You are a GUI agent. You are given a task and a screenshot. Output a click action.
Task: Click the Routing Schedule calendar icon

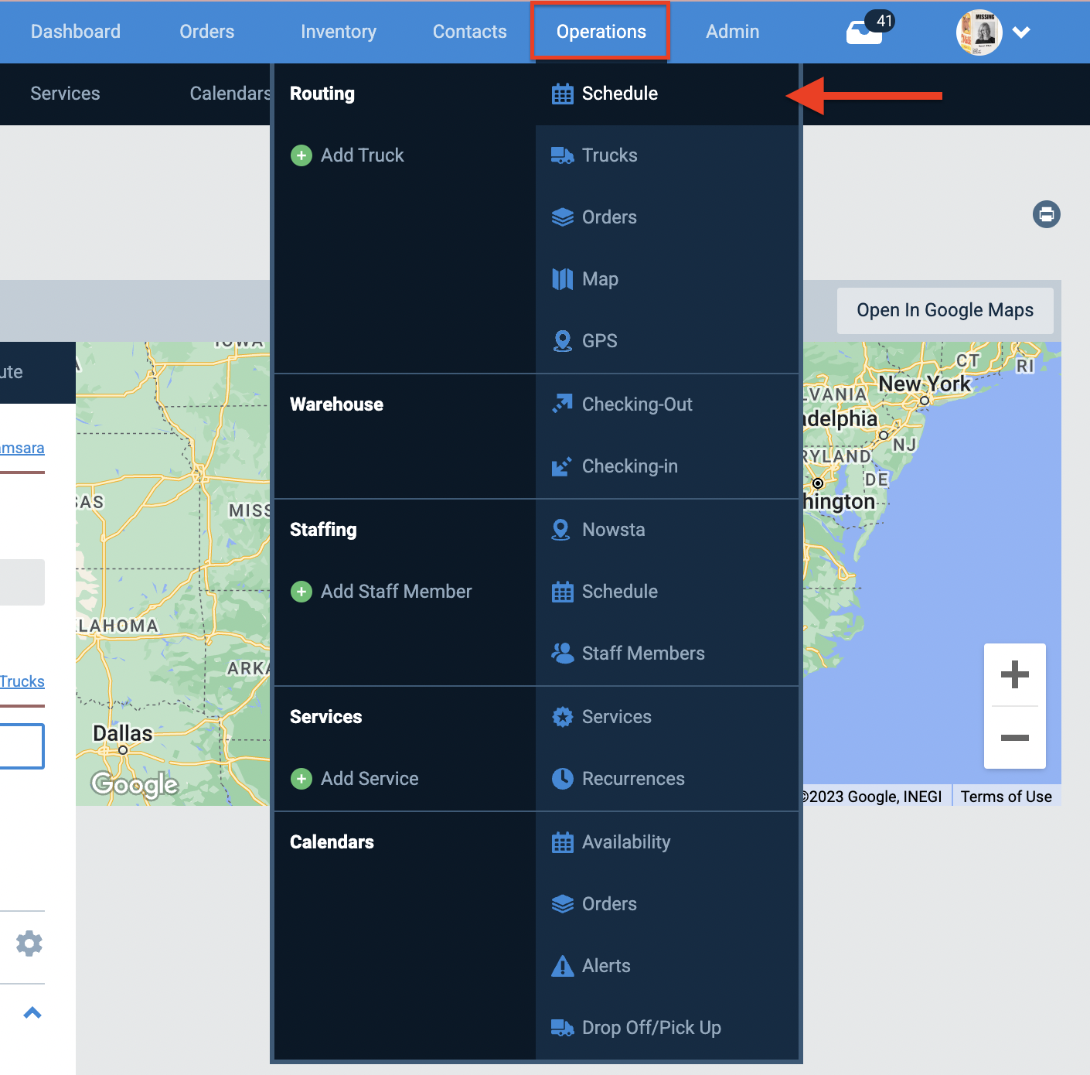click(x=563, y=94)
